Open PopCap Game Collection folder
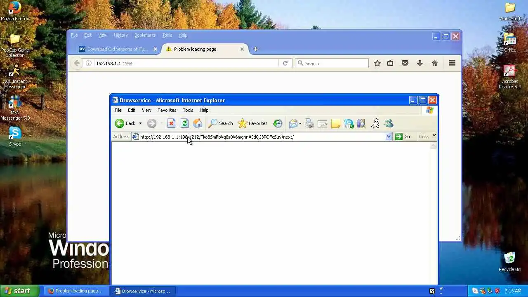 (15, 45)
